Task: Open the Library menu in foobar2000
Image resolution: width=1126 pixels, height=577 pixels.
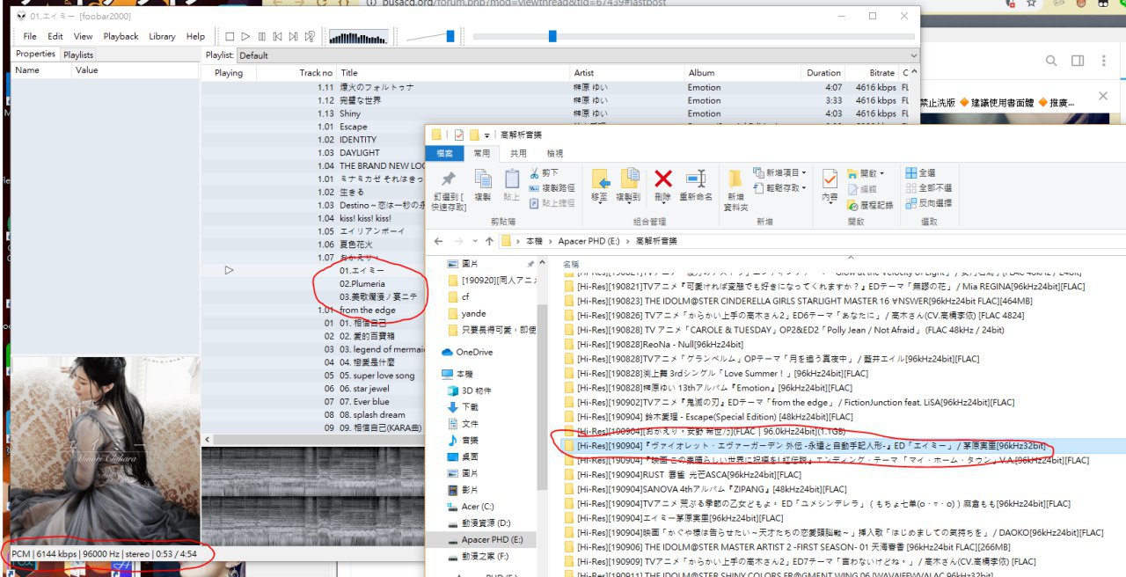Action: point(162,37)
